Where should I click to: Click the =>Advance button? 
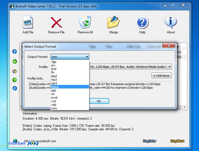tap(161, 75)
